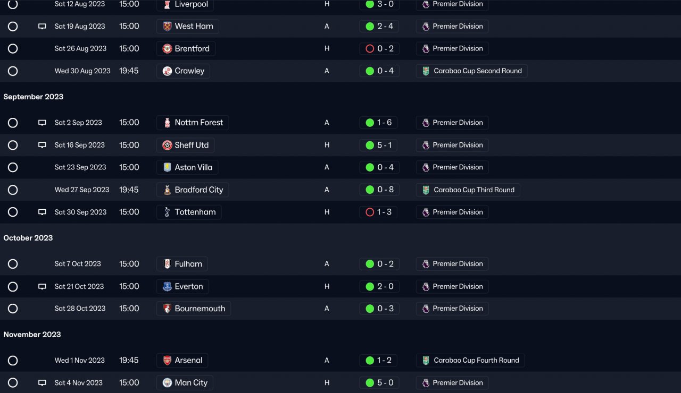Open the Sheff Utd team link
681x393 pixels.
click(x=192, y=145)
